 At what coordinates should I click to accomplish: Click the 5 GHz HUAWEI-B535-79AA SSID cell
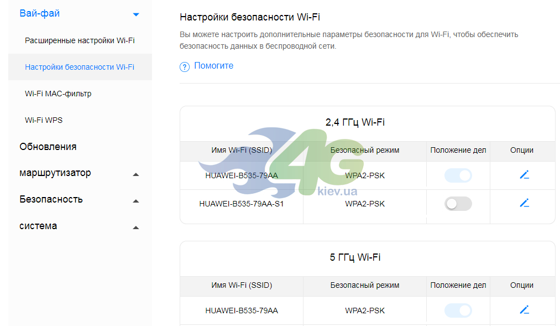pyautogui.click(x=242, y=311)
